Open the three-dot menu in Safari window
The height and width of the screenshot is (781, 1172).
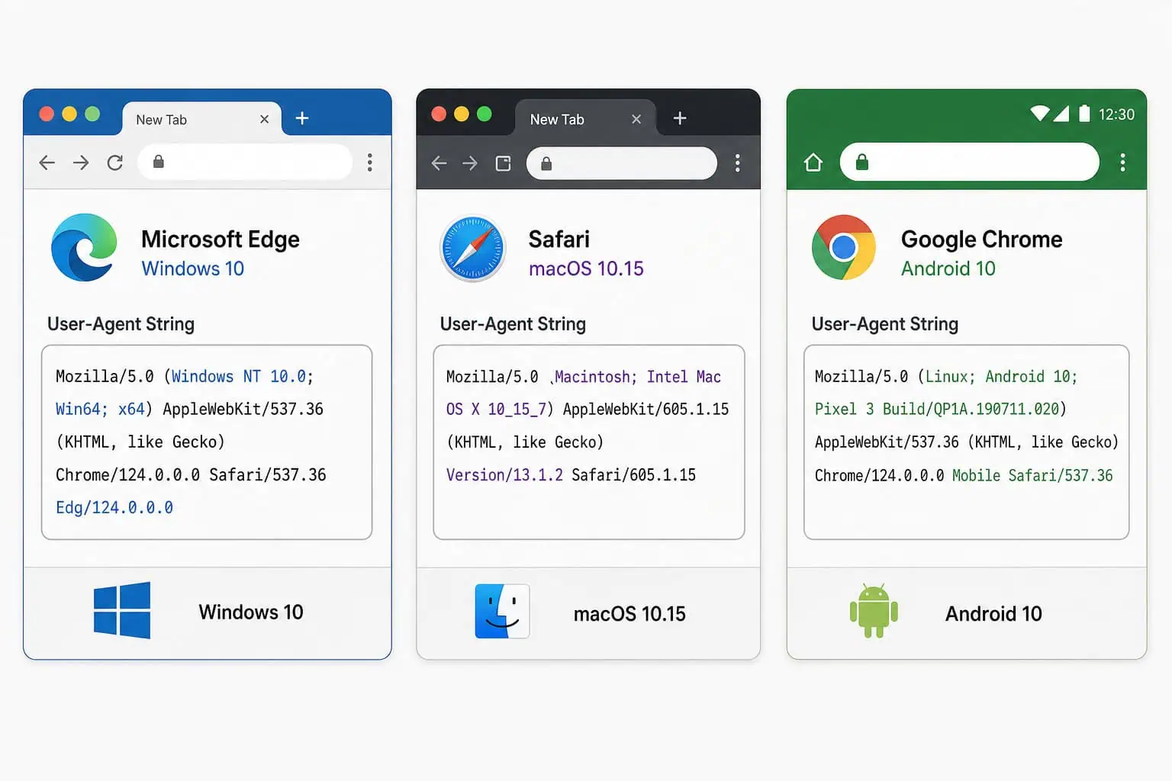click(737, 162)
